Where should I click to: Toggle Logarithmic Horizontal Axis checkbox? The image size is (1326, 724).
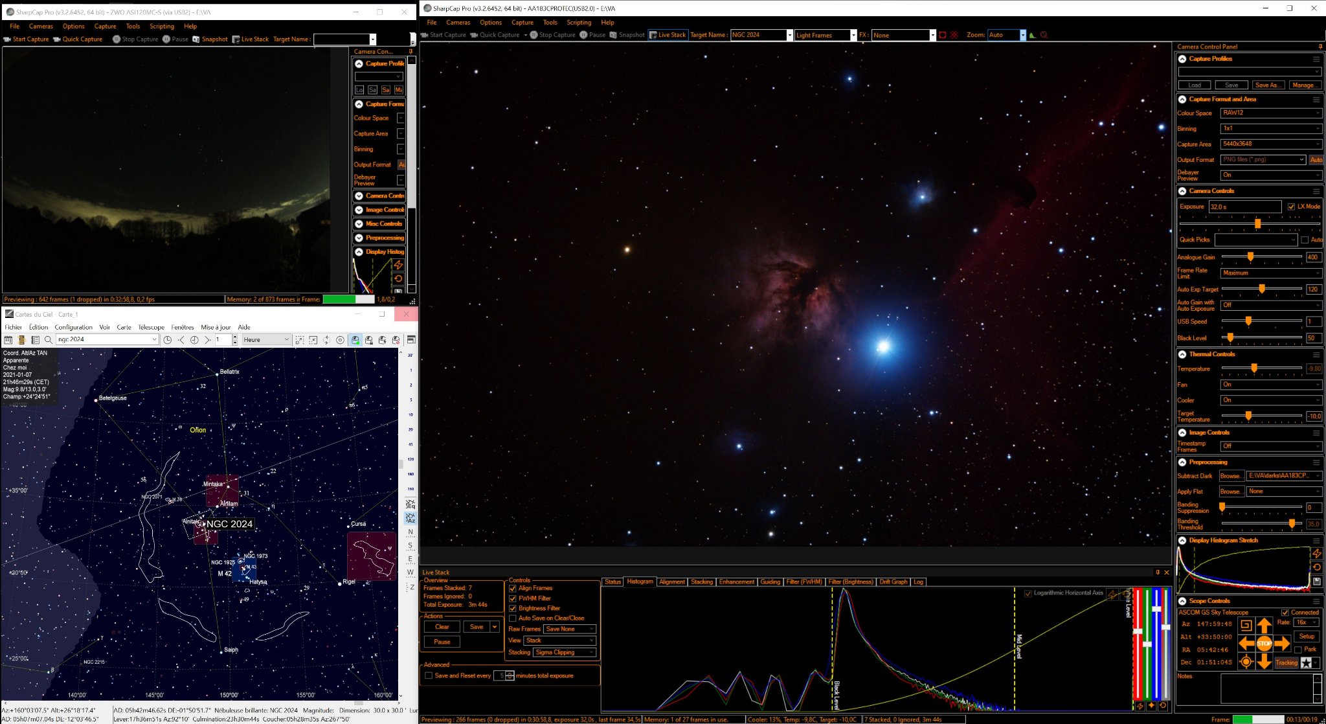1028,593
